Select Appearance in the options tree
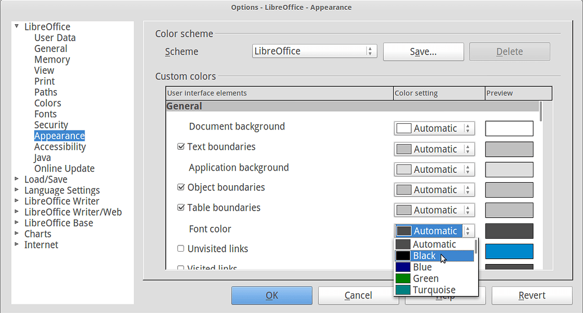This screenshot has width=583, height=313. (x=60, y=136)
